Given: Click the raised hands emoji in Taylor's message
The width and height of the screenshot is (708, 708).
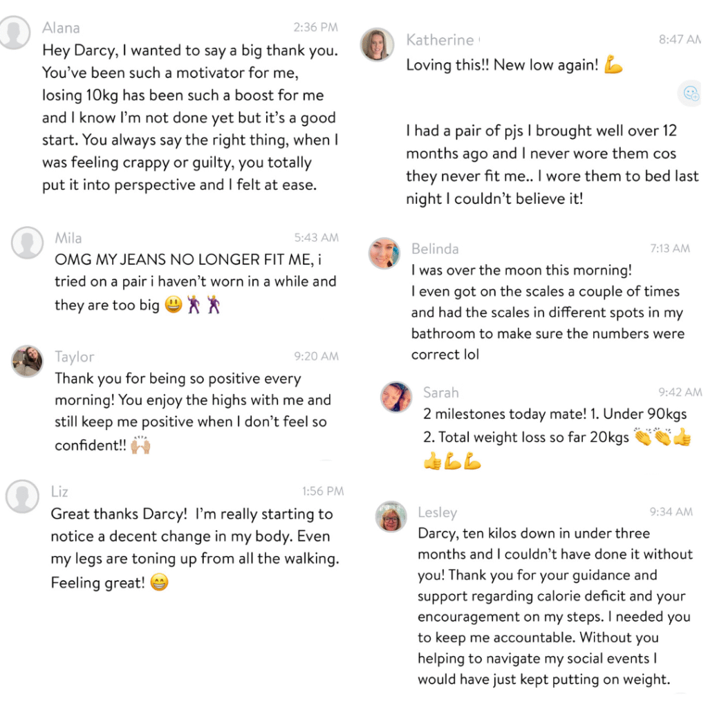Looking at the screenshot, I should pyautogui.click(x=140, y=445).
